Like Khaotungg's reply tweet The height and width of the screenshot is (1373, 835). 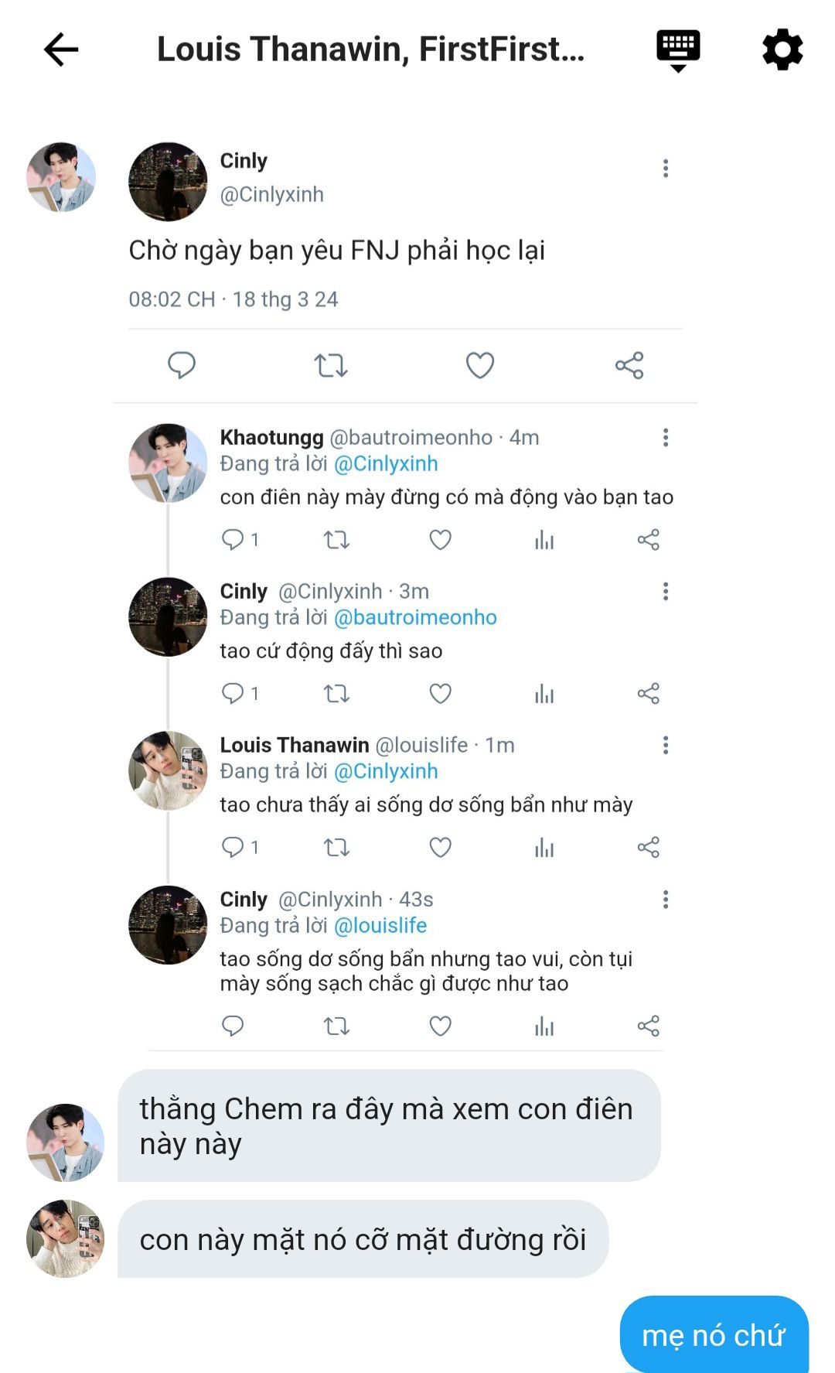(440, 540)
